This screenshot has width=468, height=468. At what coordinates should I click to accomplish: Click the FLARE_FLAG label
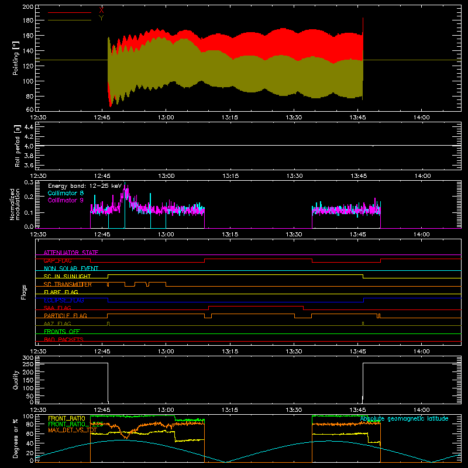[x=61, y=292]
